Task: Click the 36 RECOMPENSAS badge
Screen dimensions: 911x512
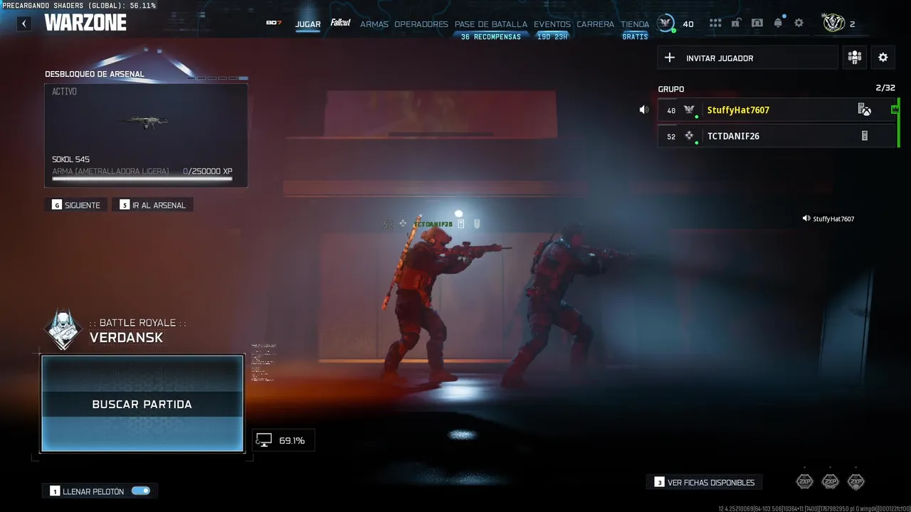Action: [x=491, y=37]
